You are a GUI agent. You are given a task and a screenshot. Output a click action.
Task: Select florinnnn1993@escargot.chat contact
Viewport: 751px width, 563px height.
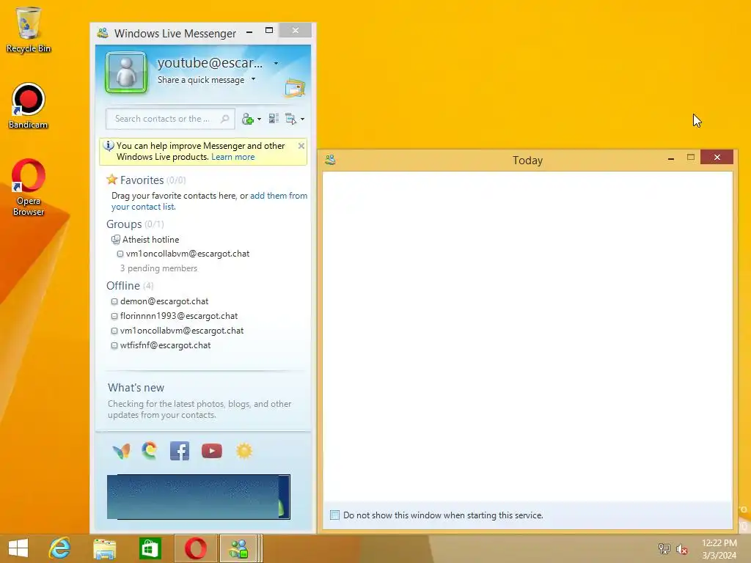click(179, 316)
